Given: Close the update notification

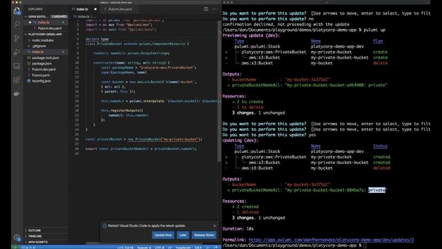Looking at the screenshot, I should pyautogui.click(x=215, y=226).
